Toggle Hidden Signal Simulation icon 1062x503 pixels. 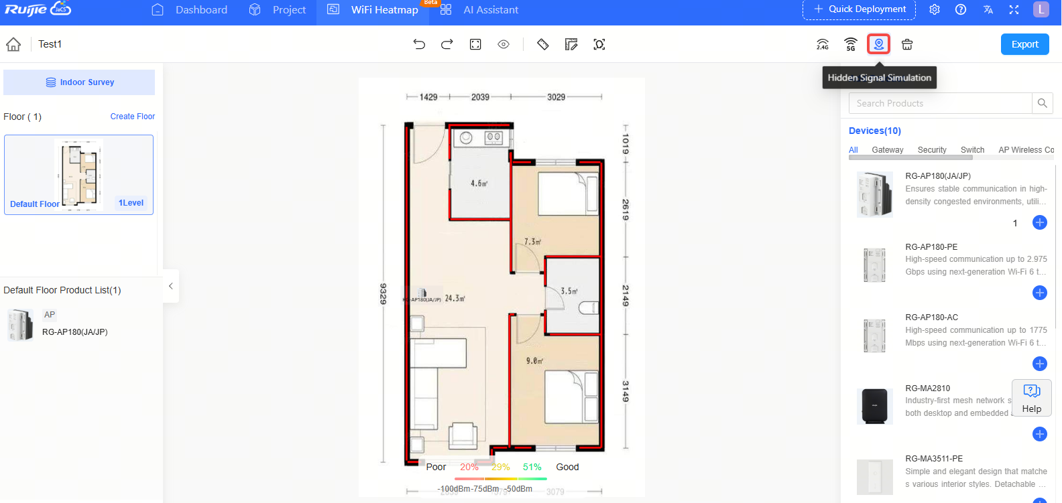(879, 44)
